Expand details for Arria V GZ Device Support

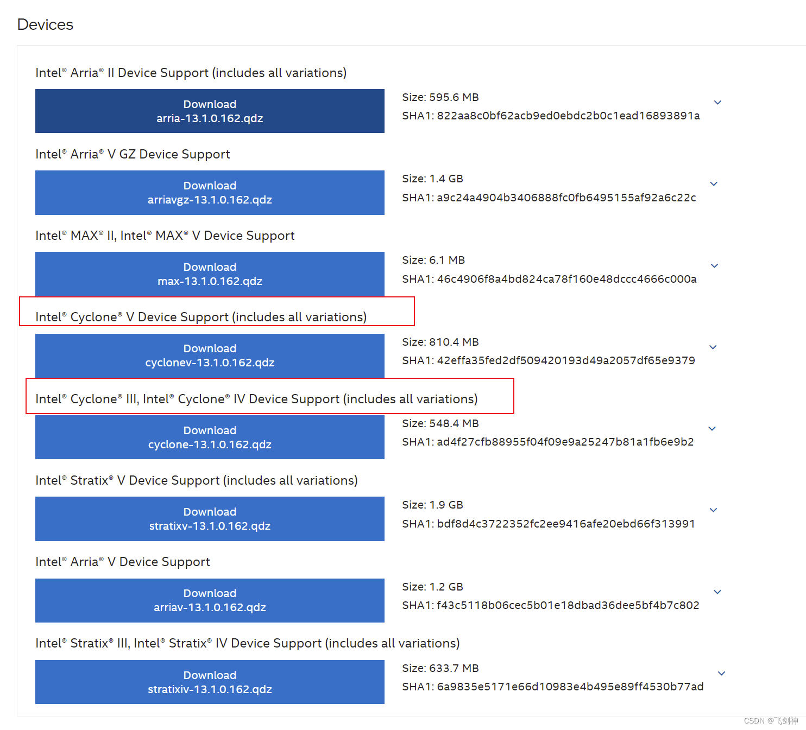[714, 183]
